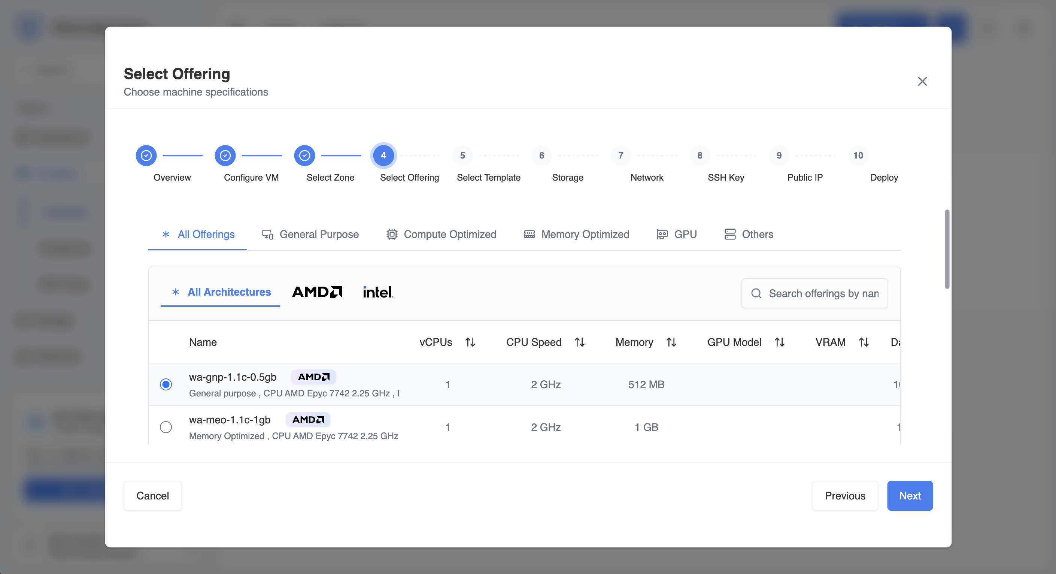Sort by GPU Model arrows icon

[x=779, y=342]
